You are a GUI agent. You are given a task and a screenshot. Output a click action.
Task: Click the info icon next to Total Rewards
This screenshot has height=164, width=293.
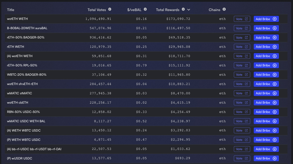click(x=183, y=9)
